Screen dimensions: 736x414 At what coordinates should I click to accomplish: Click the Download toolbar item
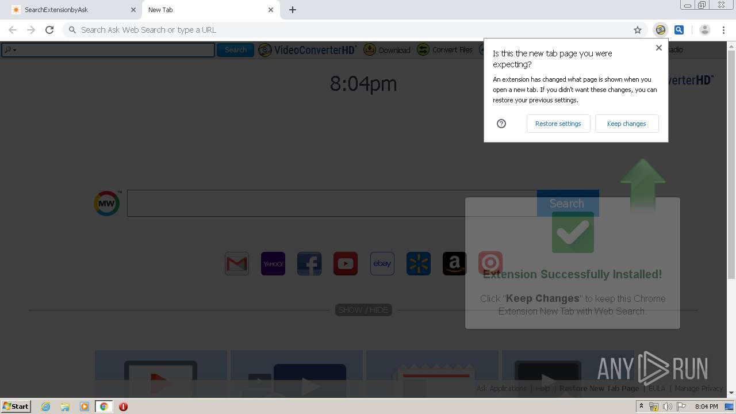pos(387,50)
